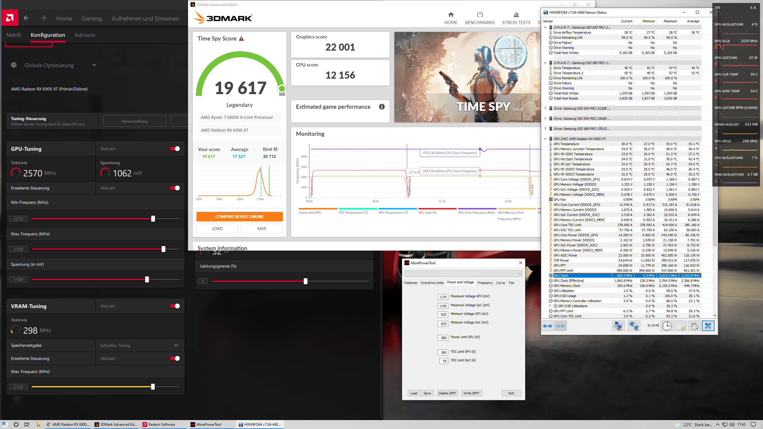Open the Speicherzeitgabe Schnelles Timing dropdown

pos(176,346)
